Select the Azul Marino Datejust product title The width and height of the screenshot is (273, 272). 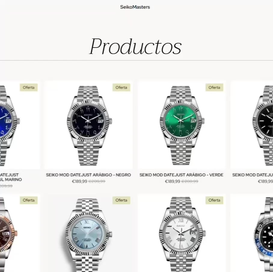[11, 177]
